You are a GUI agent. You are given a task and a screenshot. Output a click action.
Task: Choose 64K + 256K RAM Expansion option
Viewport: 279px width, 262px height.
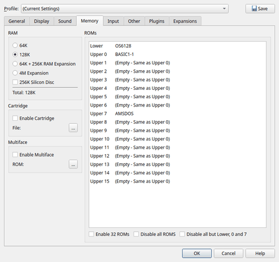click(44, 64)
